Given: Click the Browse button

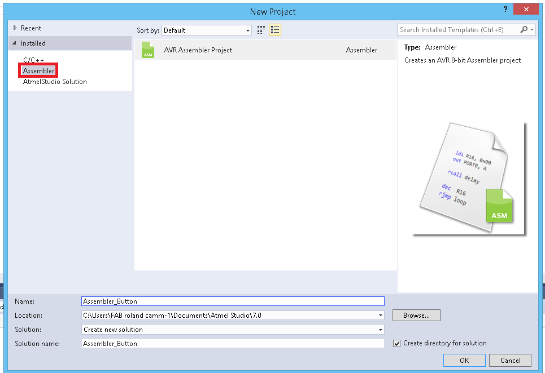Looking at the screenshot, I should (x=416, y=316).
